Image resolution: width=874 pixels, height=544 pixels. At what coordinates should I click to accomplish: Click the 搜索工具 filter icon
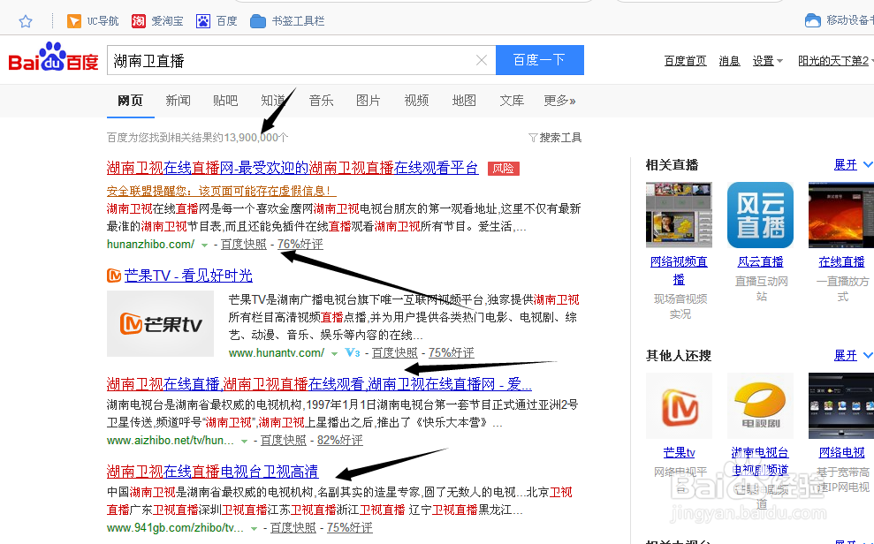[x=533, y=138]
